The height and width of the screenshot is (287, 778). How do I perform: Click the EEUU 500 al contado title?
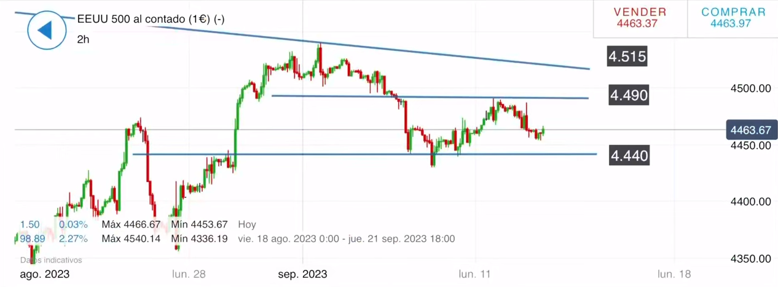tap(151, 20)
